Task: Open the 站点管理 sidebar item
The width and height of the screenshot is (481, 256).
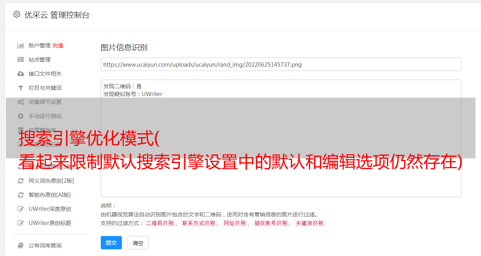Action: (x=40, y=60)
